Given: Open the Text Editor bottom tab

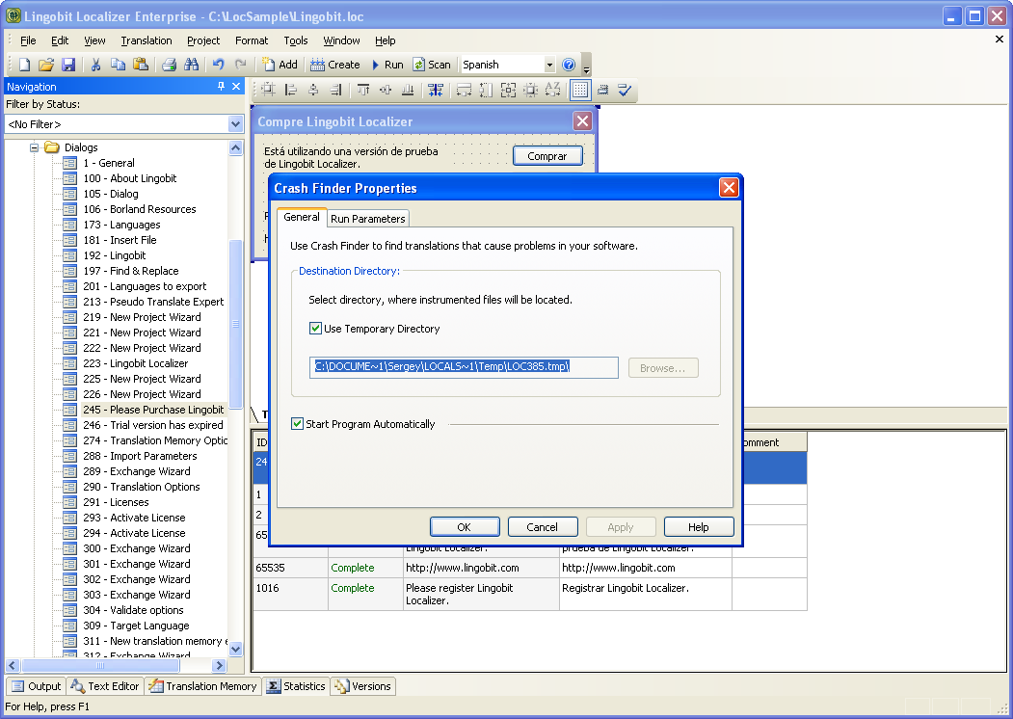Looking at the screenshot, I should 105,686.
